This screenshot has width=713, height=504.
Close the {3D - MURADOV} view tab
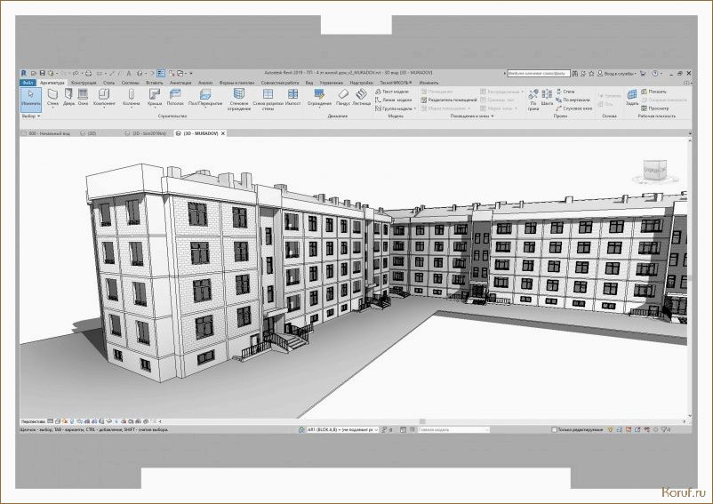click(x=223, y=133)
